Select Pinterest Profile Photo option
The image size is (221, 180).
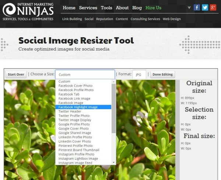[x=83, y=146]
